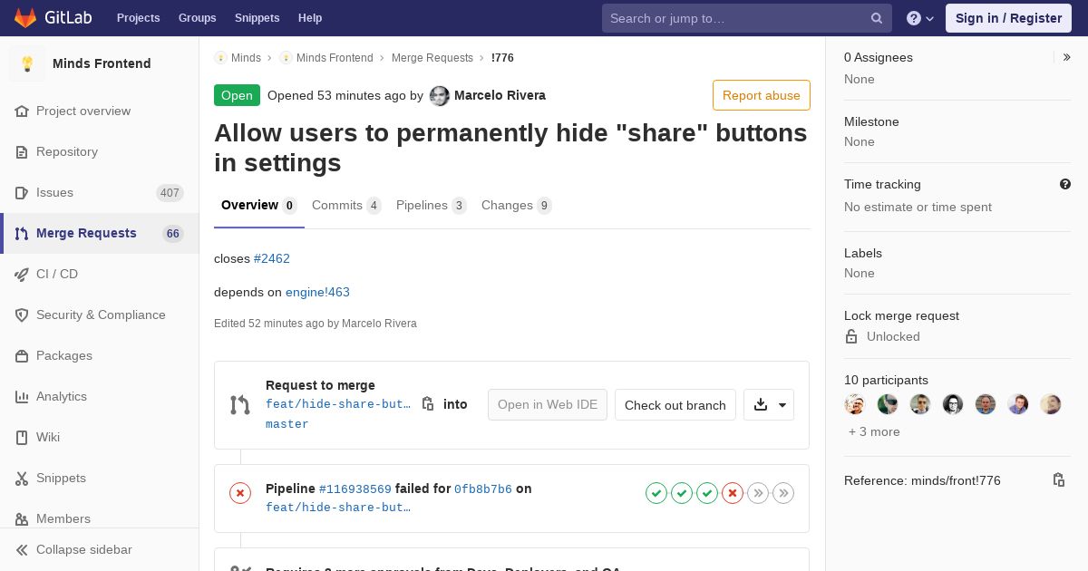Viewport: 1088px width, 571px height.
Task: Copy the reference minds/front!776 clipboard icon
Action: (1059, 480)
